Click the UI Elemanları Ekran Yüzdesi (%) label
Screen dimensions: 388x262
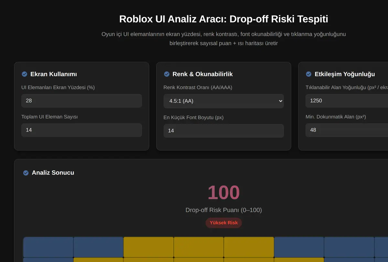click(x=58, y=88)
